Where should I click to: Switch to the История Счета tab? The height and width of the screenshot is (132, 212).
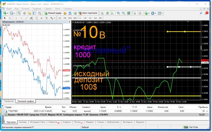coord(37,122)
